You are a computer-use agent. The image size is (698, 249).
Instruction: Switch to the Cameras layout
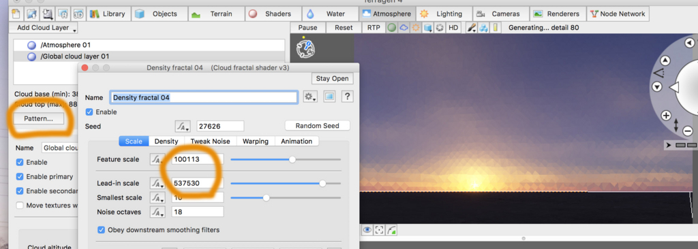[500, 14]
